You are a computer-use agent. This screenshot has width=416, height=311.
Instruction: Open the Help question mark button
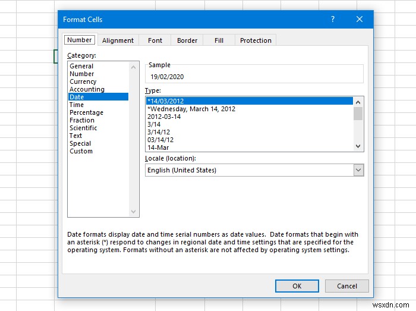(333, 19)
